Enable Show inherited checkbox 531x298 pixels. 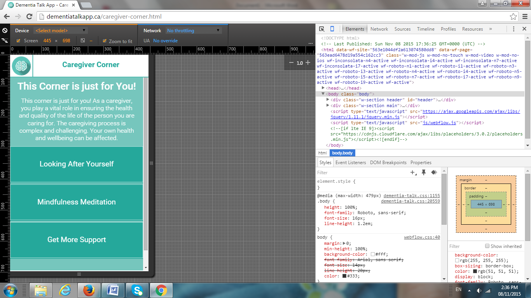487,246
